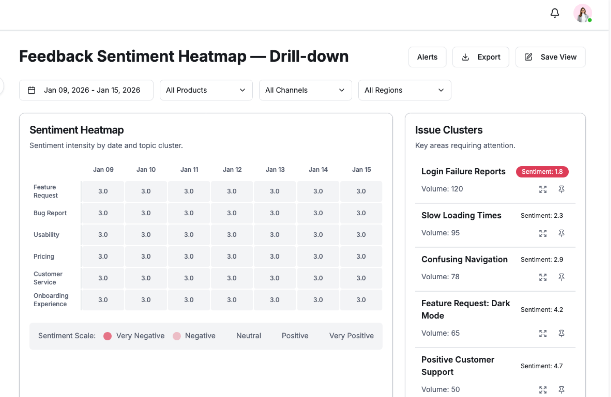Click the Save View button

point(550,57)
